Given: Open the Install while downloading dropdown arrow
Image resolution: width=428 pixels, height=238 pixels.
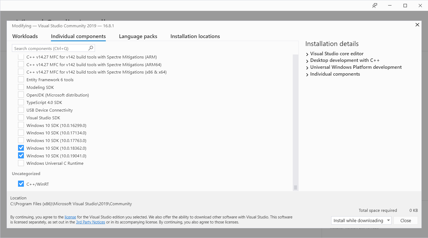Looking at the screenshot, I should (388, 220).
